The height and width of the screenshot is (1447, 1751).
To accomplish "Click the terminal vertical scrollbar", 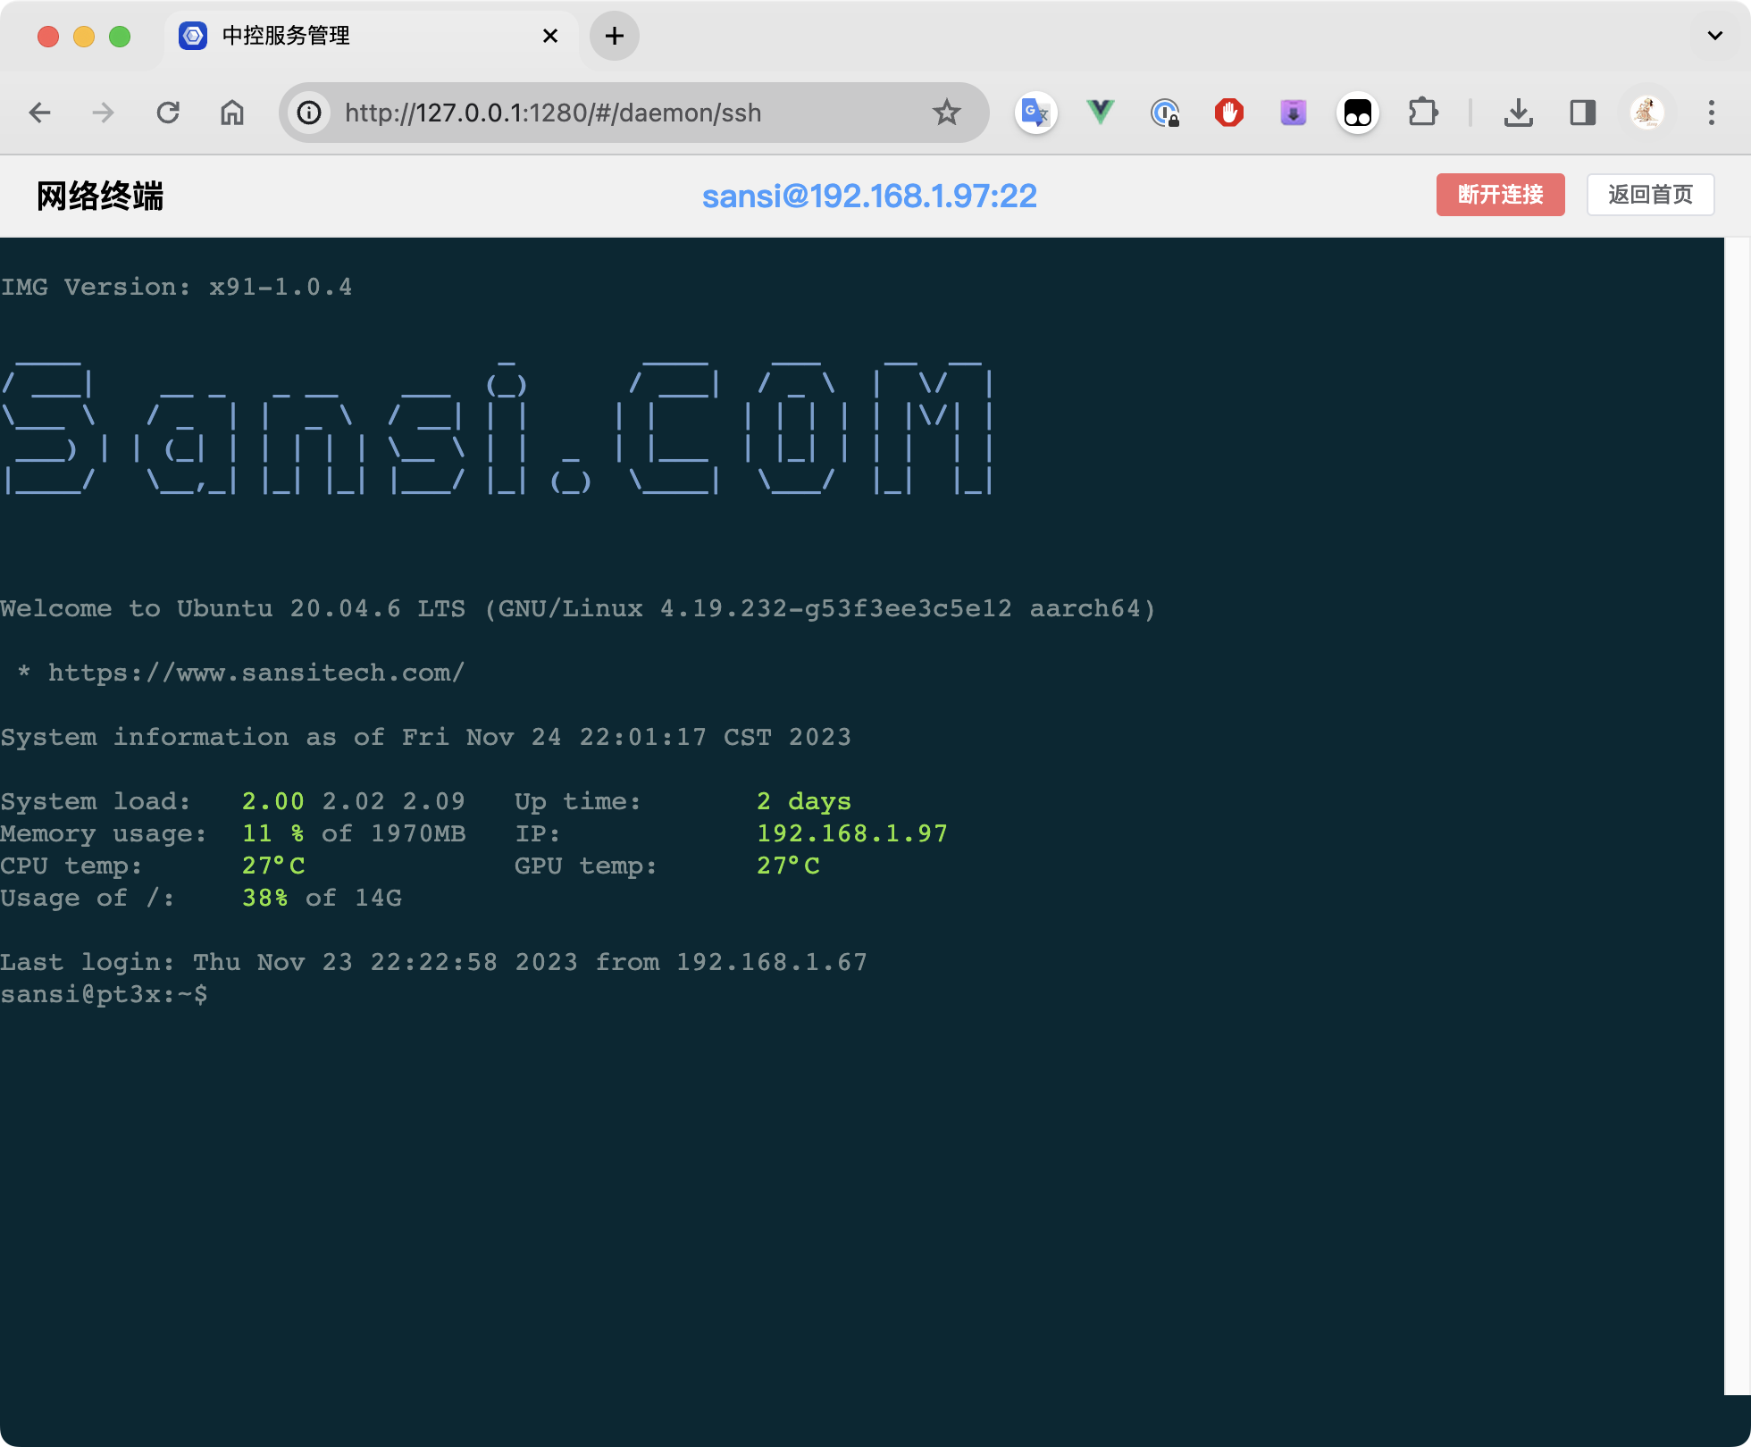I will pyautogui.click(x=1737, y=815).
